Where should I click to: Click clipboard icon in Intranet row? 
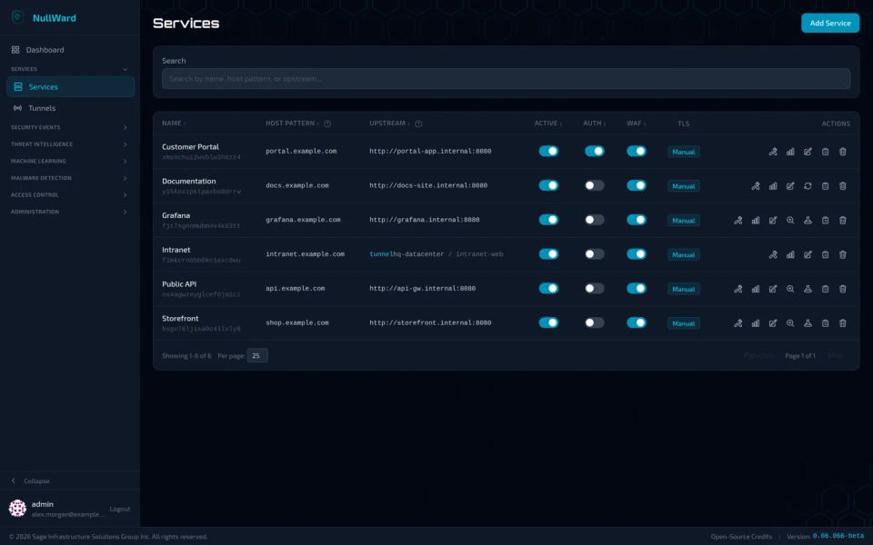click(825, 254)
